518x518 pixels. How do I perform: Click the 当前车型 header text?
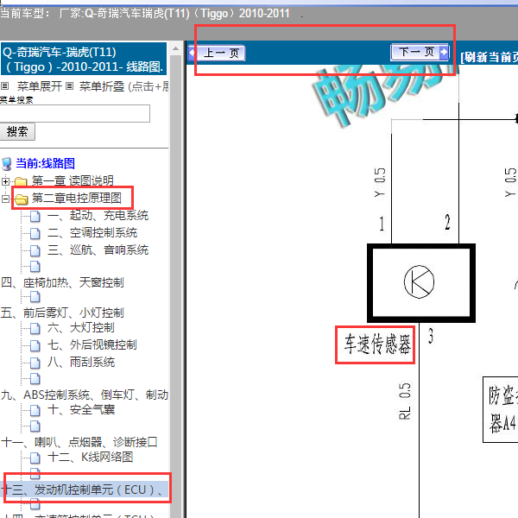point(145,14)
